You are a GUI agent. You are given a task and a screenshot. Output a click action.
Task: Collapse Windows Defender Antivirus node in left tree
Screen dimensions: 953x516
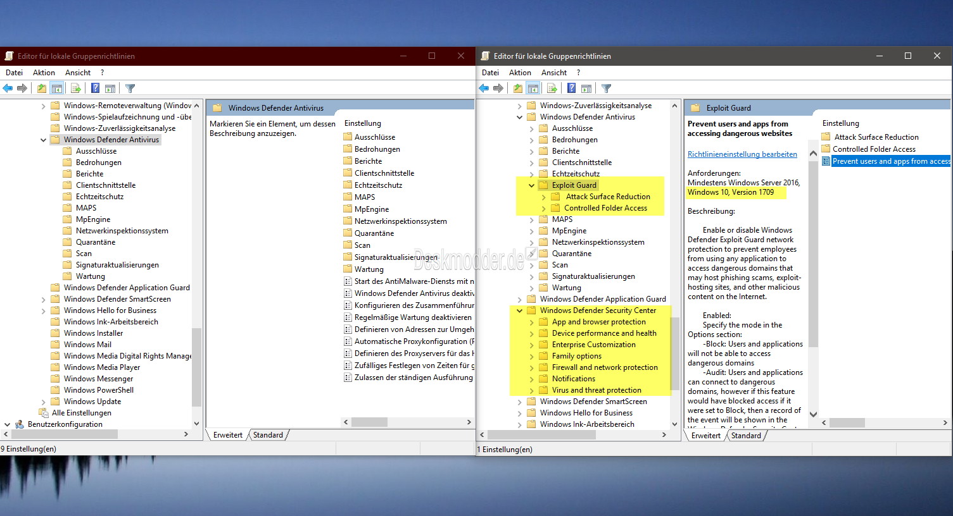(43, 140)
